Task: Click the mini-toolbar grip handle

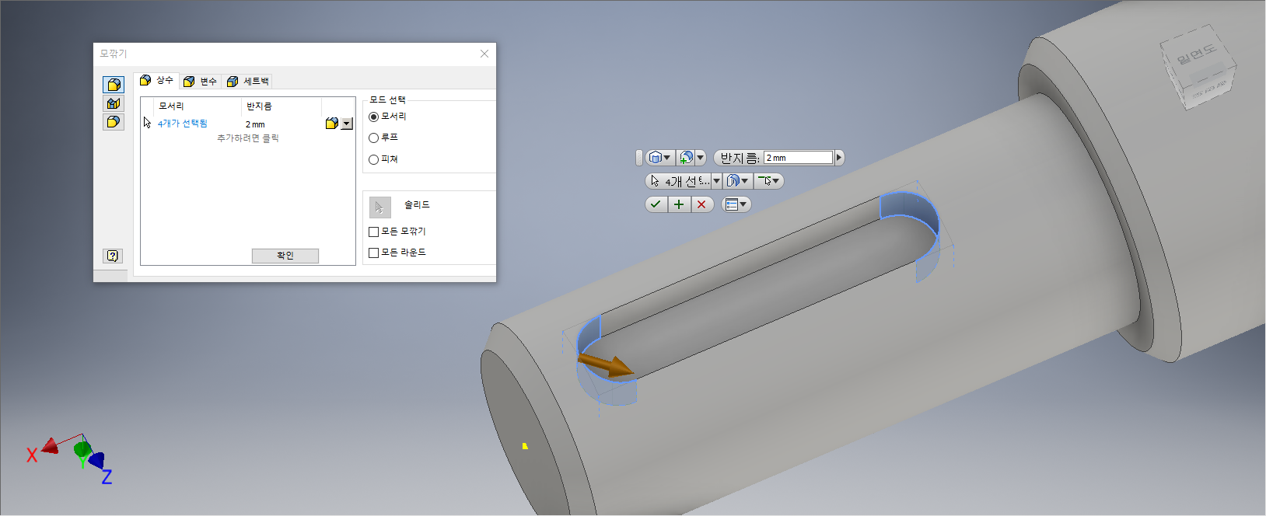Action: (x=639, y=158)
